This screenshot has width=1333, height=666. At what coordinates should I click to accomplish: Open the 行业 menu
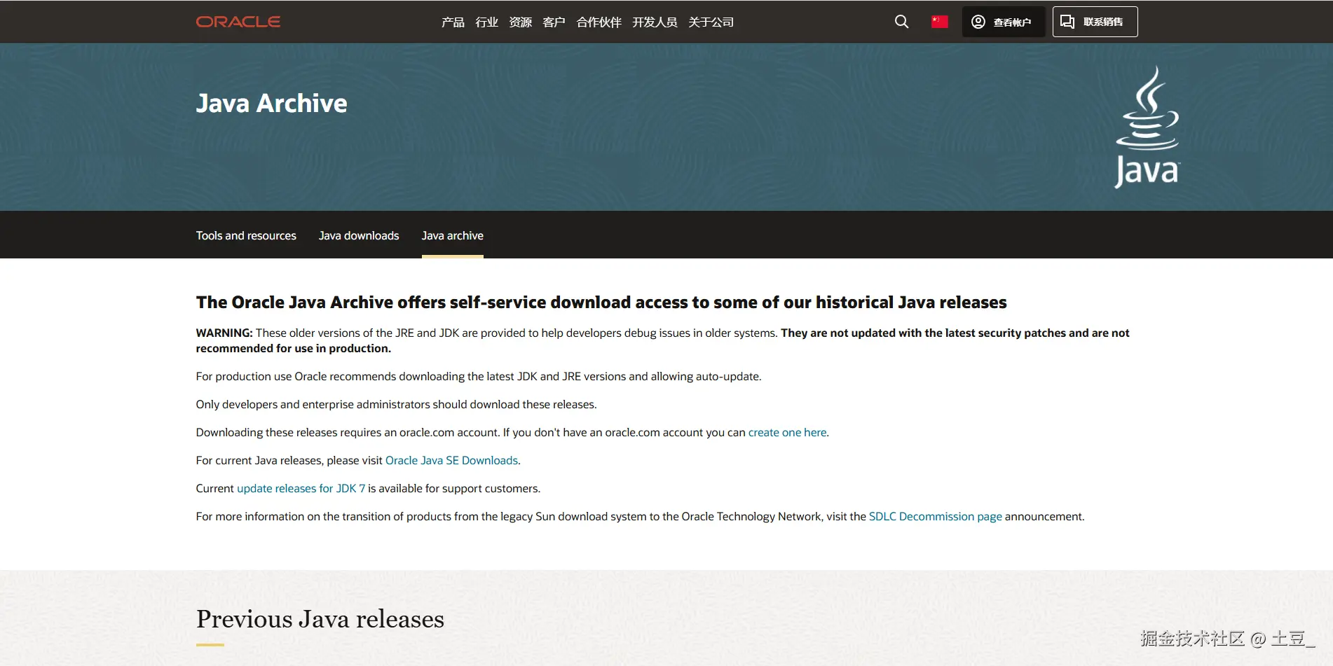click(x=486, y=22)
